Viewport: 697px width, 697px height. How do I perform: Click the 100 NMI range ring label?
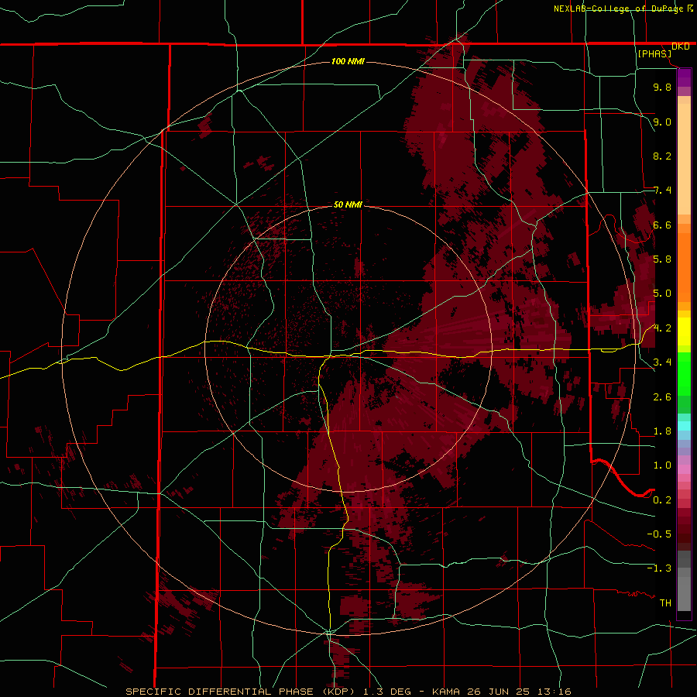click(x=348, y=61)
